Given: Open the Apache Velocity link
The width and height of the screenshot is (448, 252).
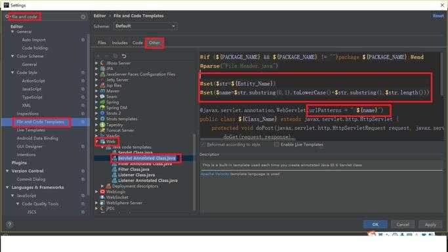Looking at the screenshot, I should coord(214,174).
